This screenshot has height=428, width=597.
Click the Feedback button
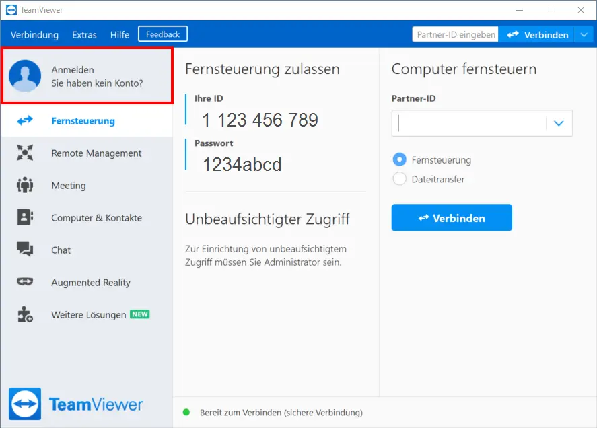pos(163,34)
